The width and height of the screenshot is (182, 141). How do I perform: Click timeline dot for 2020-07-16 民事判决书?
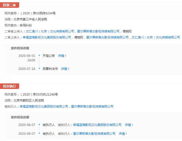click(39, 68)
